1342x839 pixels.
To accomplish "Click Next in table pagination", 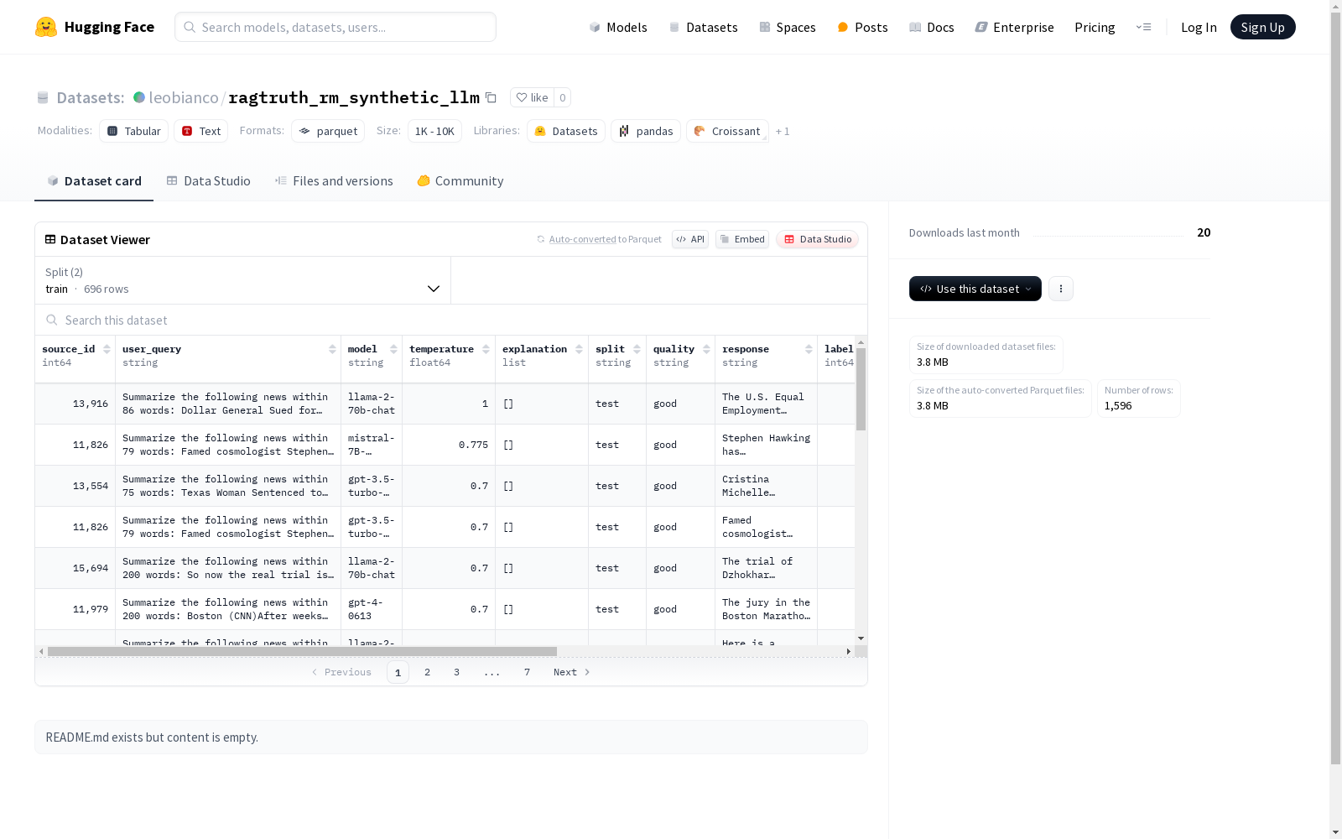I will (572, 672).
